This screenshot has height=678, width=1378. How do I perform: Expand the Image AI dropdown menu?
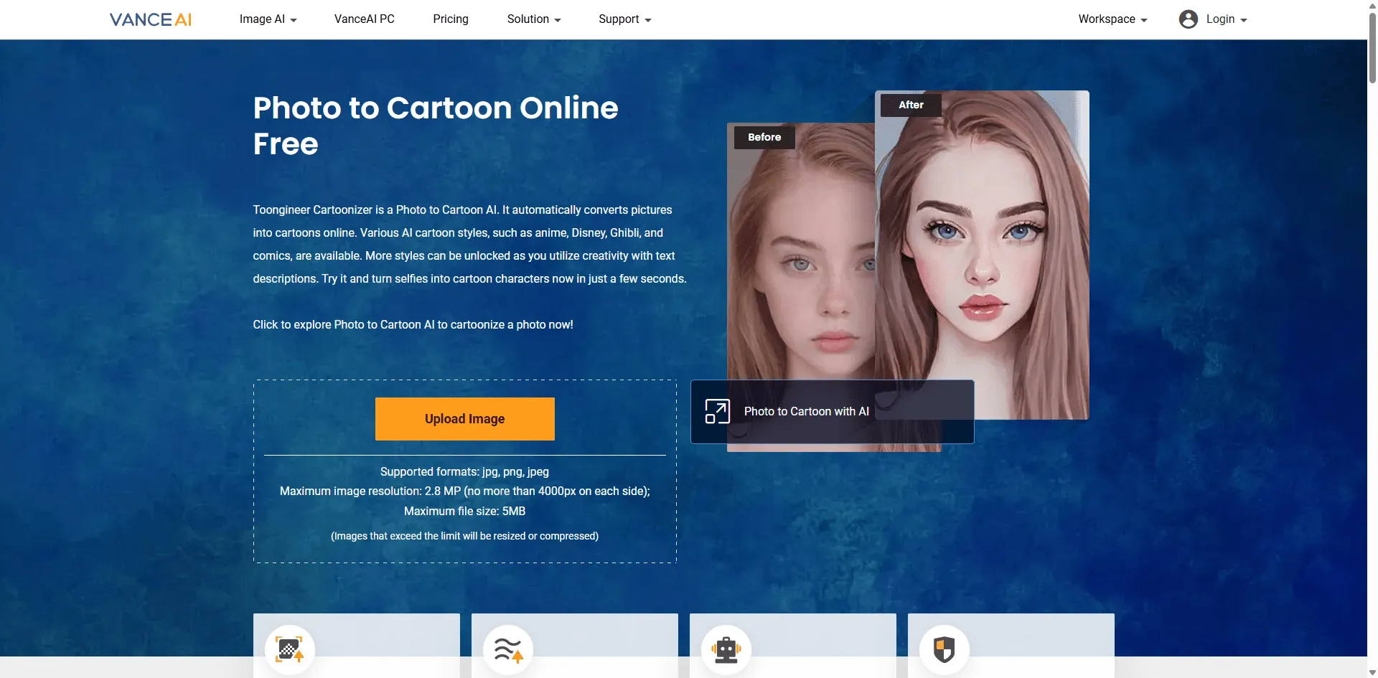click(268, 19)
